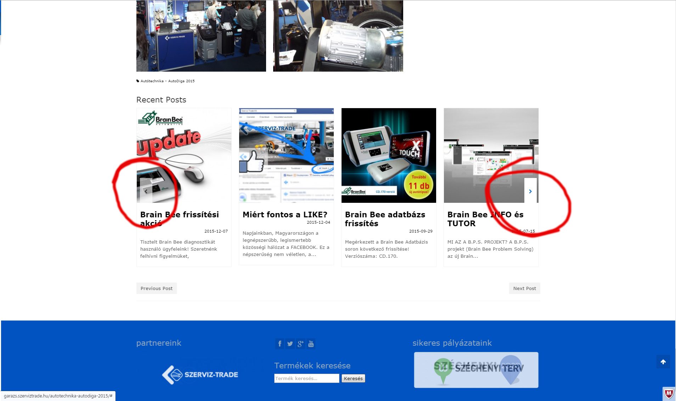Screen dimensions: 676x401
Task: Open the Brain Bee frissítési akció post title
Action: [x=180, y=219]
